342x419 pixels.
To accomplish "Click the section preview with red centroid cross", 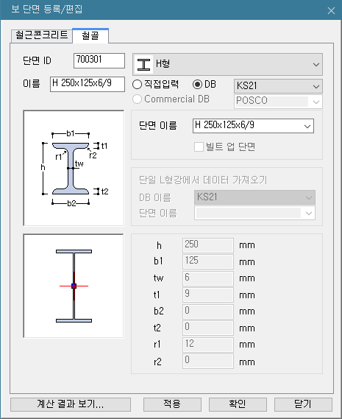I will point(74,286).
